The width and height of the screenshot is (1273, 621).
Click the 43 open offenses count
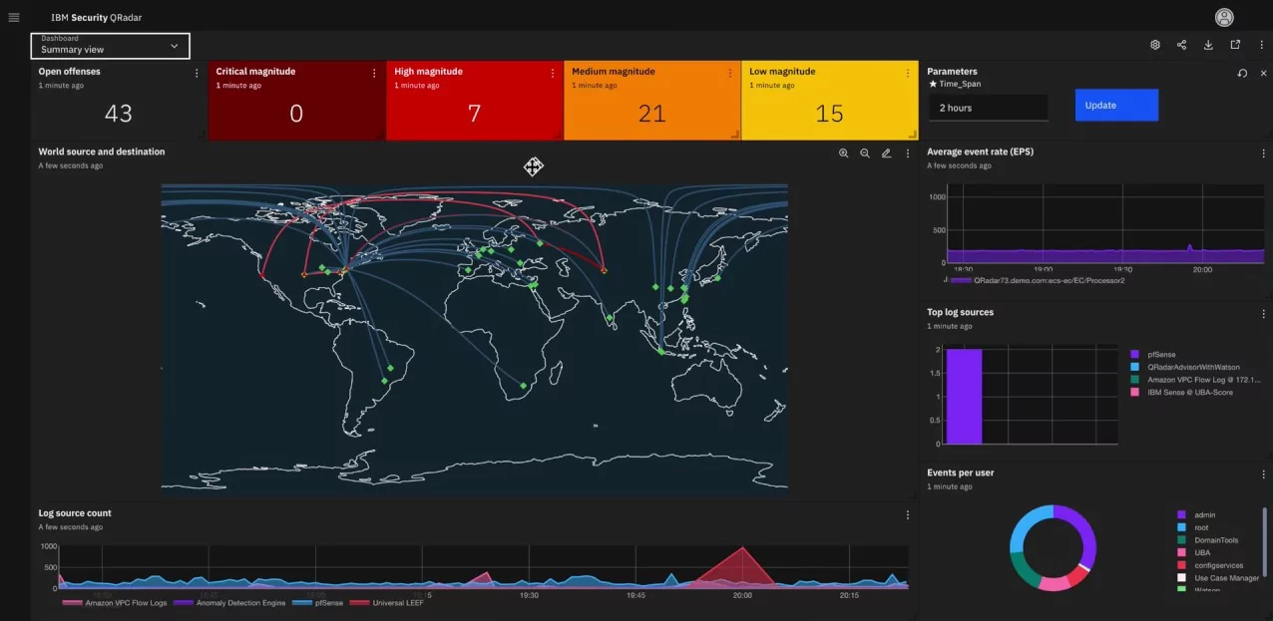[119, 114]
